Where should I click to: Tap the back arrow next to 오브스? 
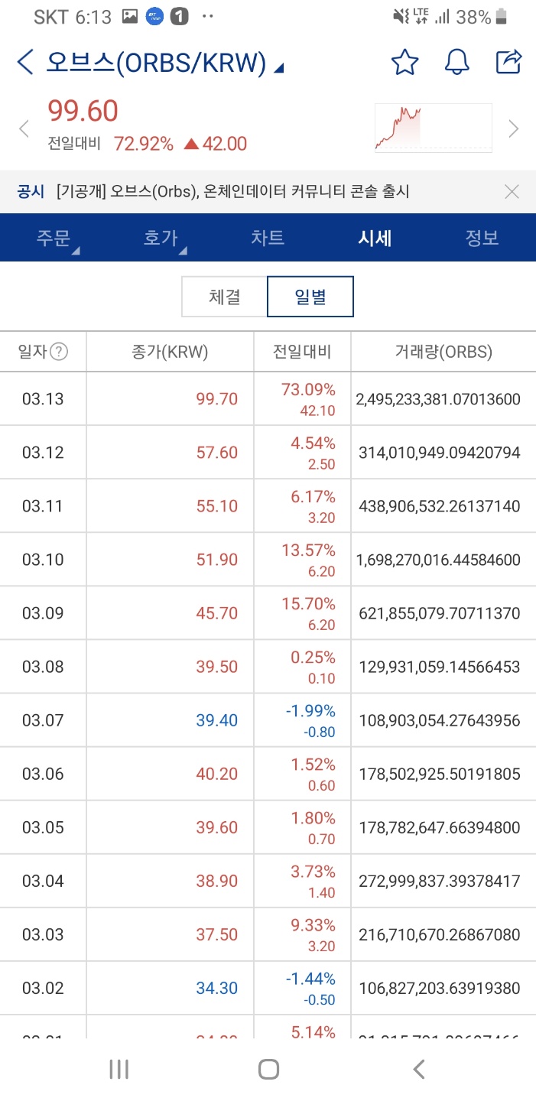click(x=25, y=62)
